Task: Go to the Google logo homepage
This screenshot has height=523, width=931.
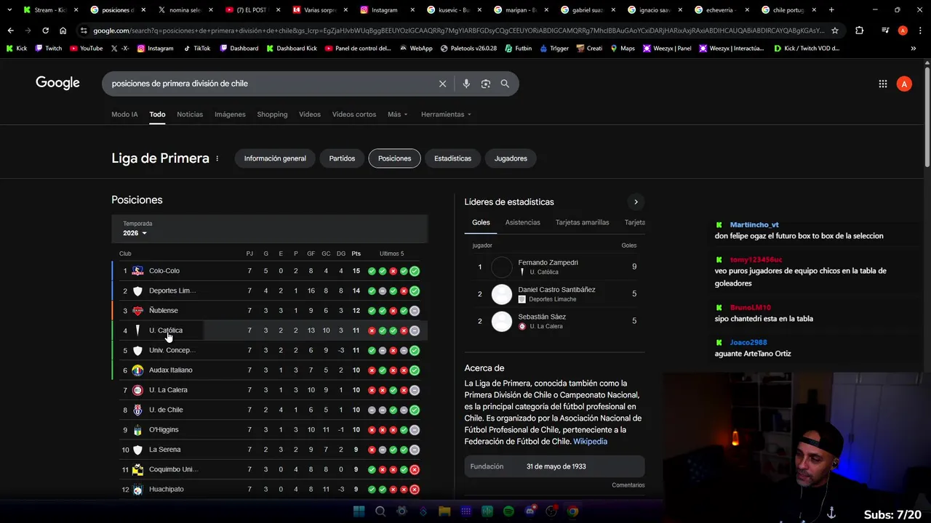Action: pos(57,83)
